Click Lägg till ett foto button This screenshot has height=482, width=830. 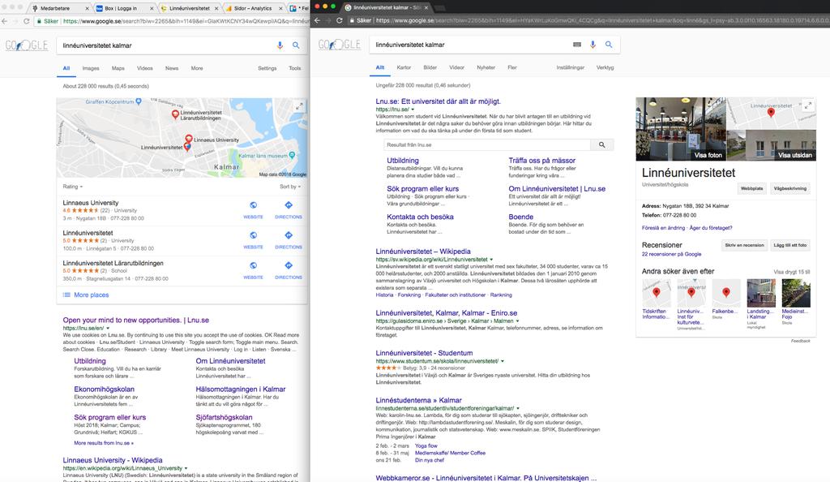[x=790, y=245]
